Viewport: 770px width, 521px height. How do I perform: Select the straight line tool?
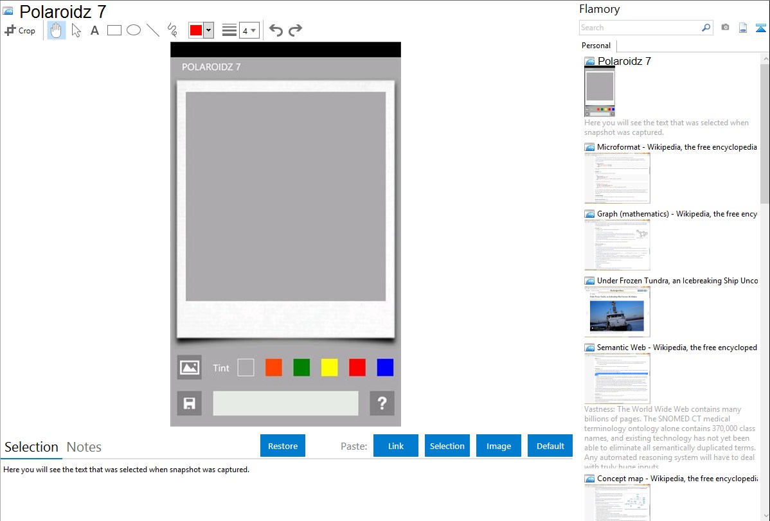click(x=153, y=30)
